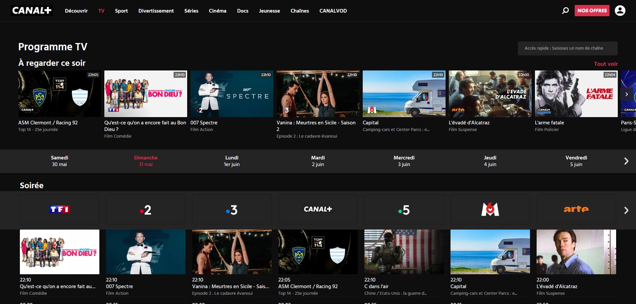636x304 pixels.
Task: Open the Divertissement section
Action: (156, 11)
